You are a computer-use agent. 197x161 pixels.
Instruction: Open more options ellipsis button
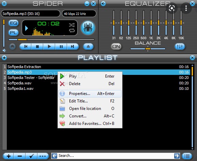[x=43, y=156]
